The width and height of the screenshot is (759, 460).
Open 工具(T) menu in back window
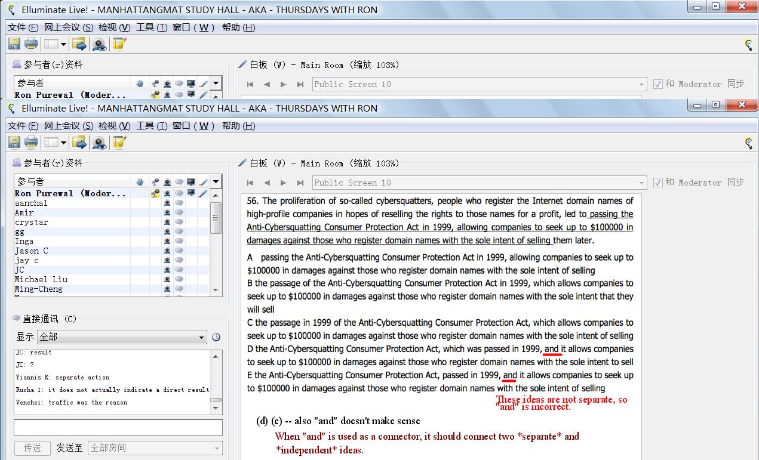pos(152,27)
